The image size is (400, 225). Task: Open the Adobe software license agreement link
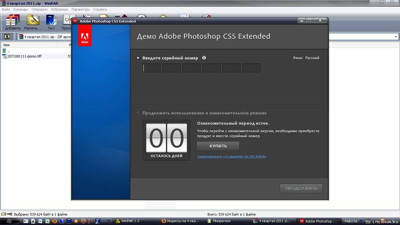(232, 157)
